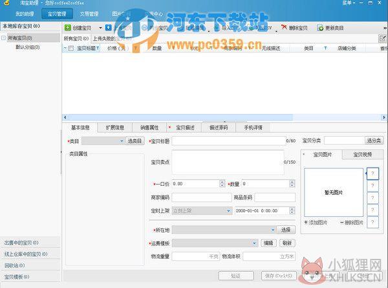Switch to 扩展信息 tab
388x288 pixels.
point(115,127)
